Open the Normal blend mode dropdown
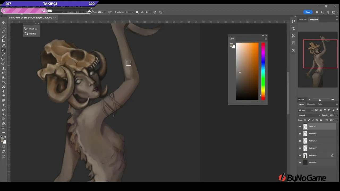This screenshot has width=340, height=191. (x=309, y=115)
